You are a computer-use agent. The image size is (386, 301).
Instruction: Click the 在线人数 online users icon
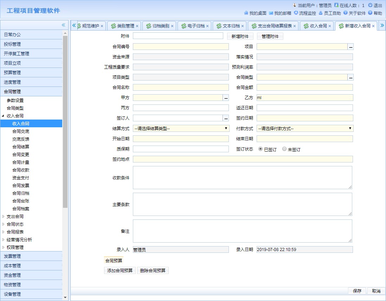pos(336,5)
